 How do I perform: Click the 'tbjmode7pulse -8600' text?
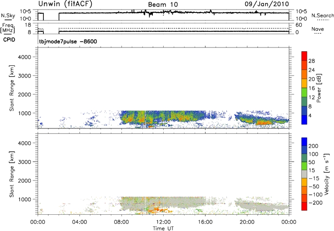(68, 41)
